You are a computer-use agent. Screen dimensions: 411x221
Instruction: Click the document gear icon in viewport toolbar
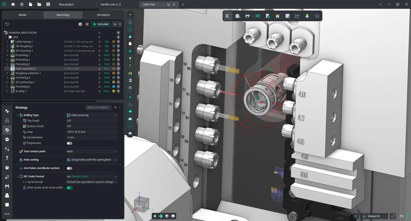268,16
